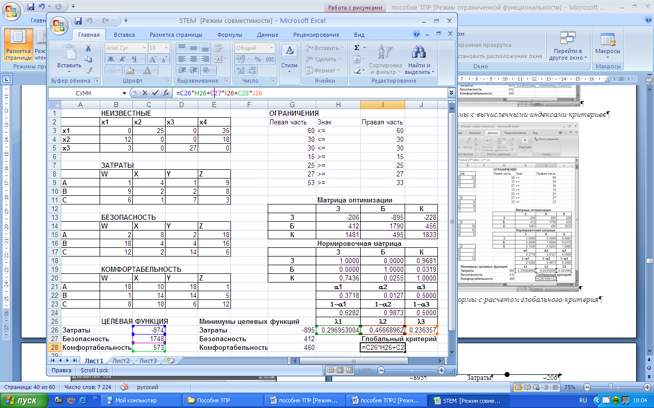The height and width of the screenshot is (408, 654).
Task: Align text to the left
Action: 181,59
